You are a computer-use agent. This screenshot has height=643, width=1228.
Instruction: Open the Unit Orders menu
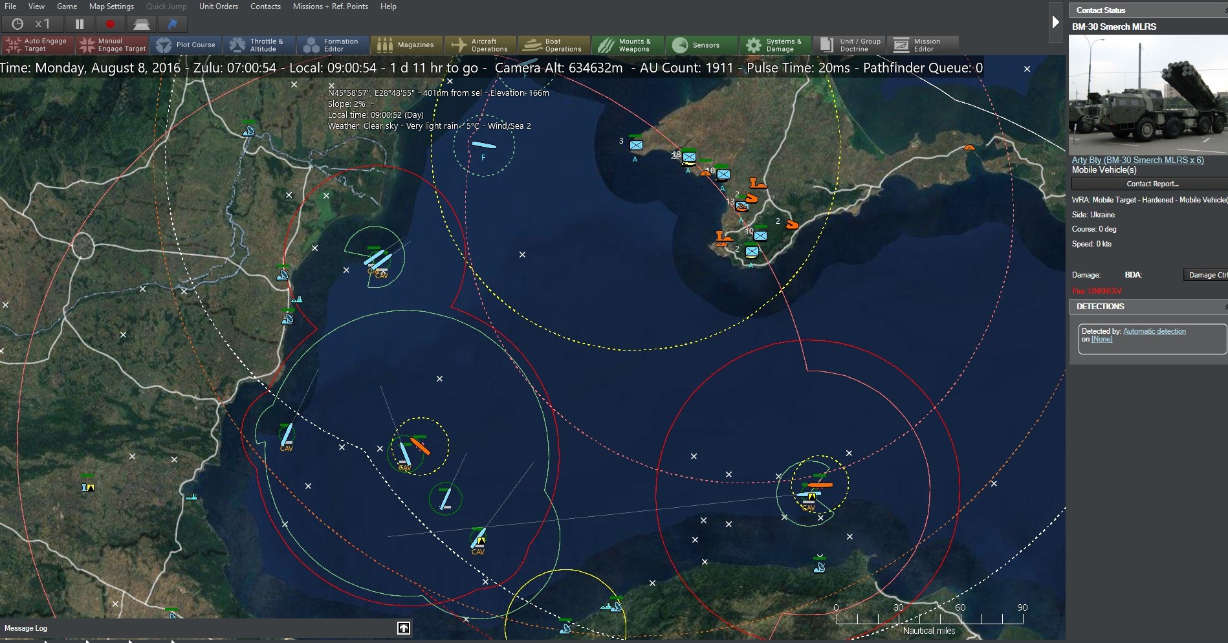pos(218,6)
